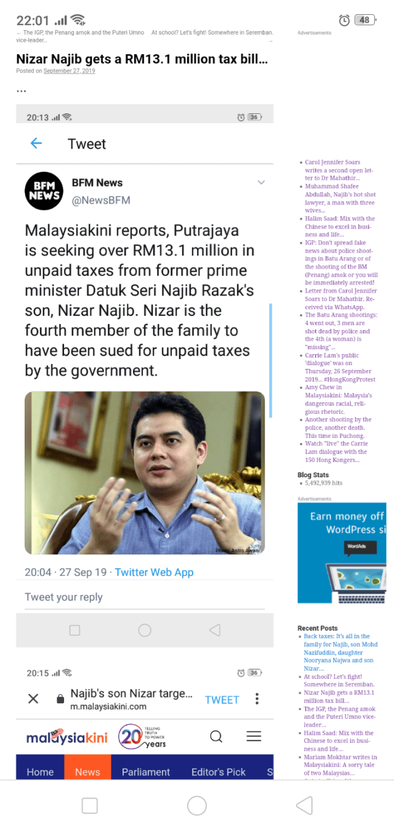Tap the Malaysiakini search magnifier icon
This screenshot has width=394, height=832.
pos(216,736)
